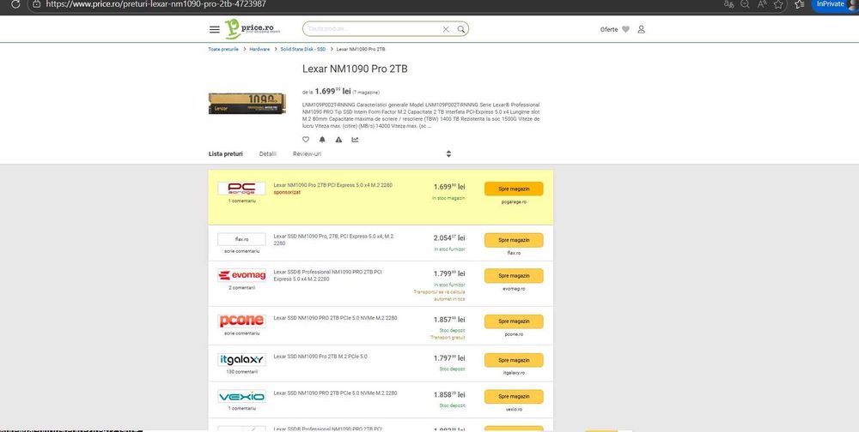859x432 pixels.
Task: Open itgalaxy's 130 comentarii link
Action: (241, 372)
